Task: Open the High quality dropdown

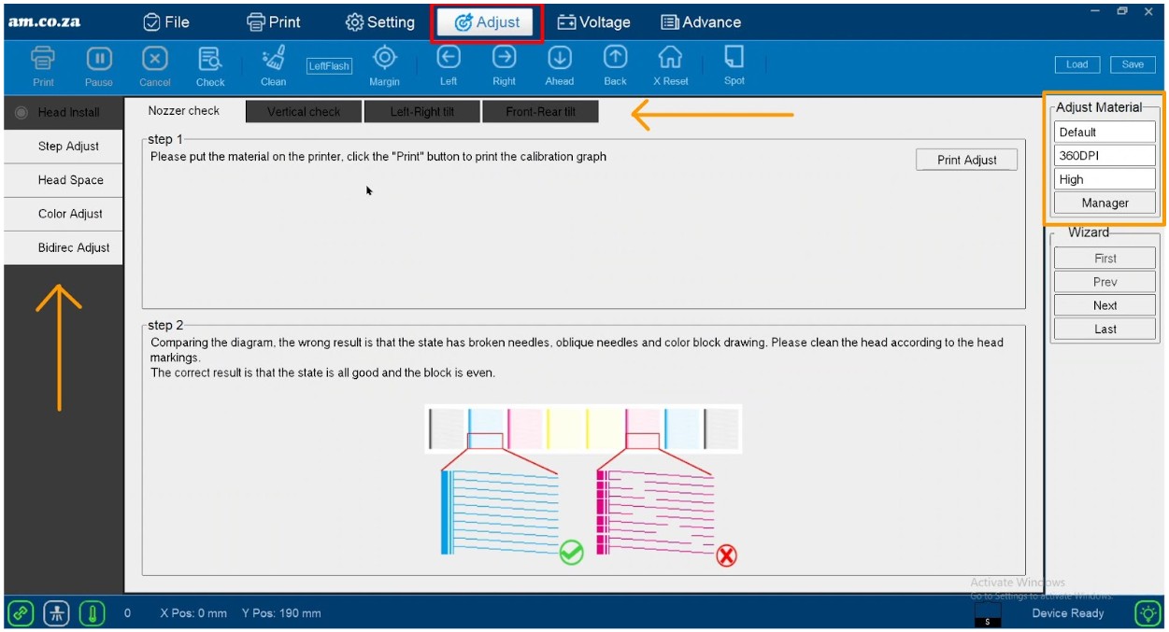Action: (x=1105, y=179)
